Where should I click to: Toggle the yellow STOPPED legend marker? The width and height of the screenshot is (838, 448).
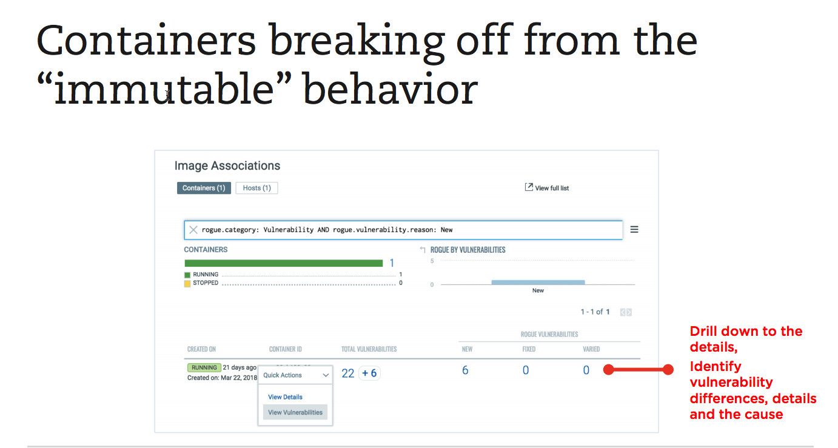tap(187, 283)
